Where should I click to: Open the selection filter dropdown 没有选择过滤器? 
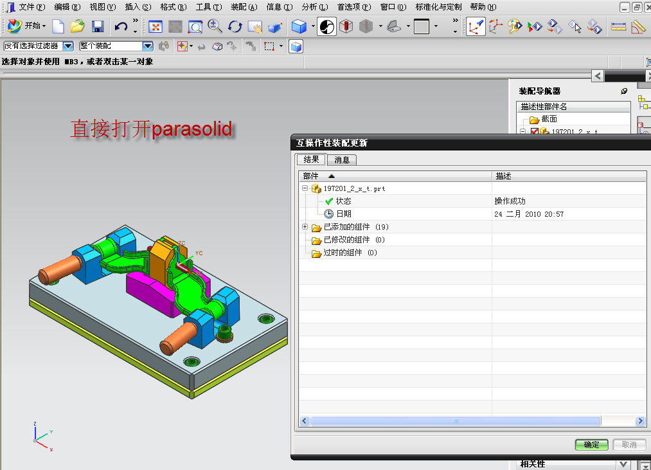click(x=68, y=46)
